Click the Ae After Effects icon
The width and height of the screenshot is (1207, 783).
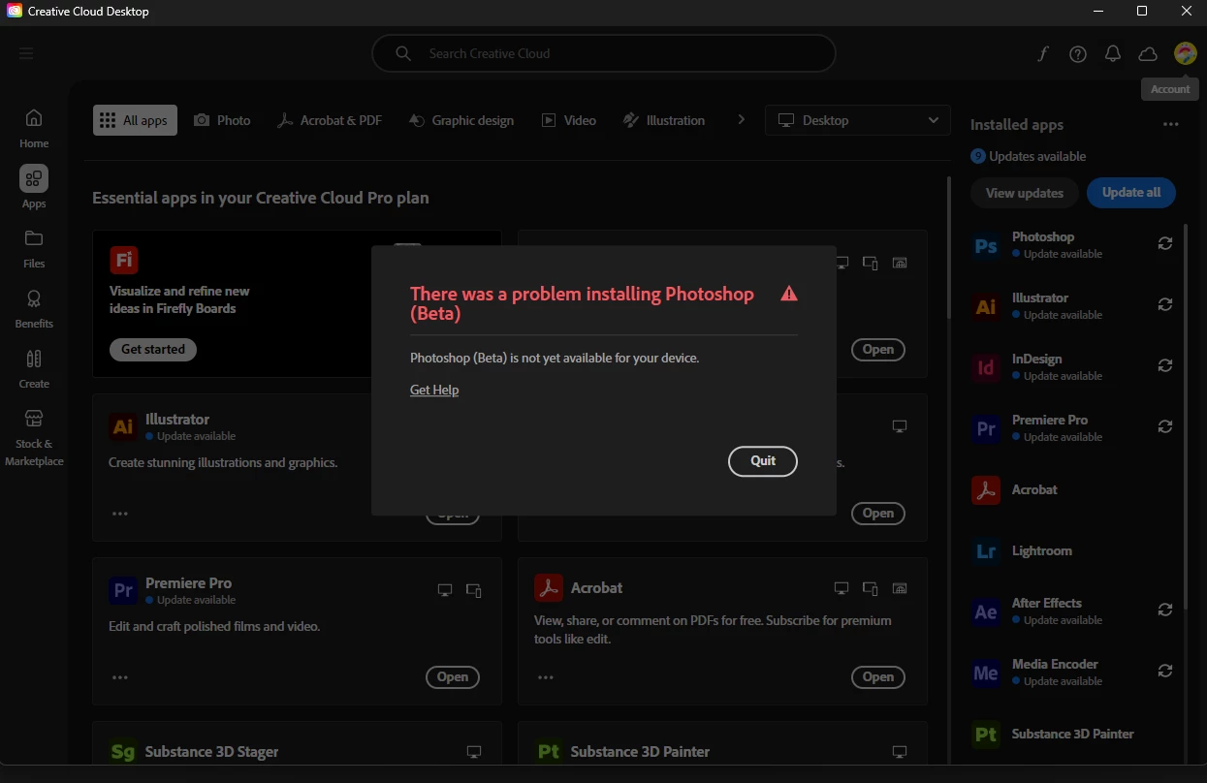tap(986, 611)
